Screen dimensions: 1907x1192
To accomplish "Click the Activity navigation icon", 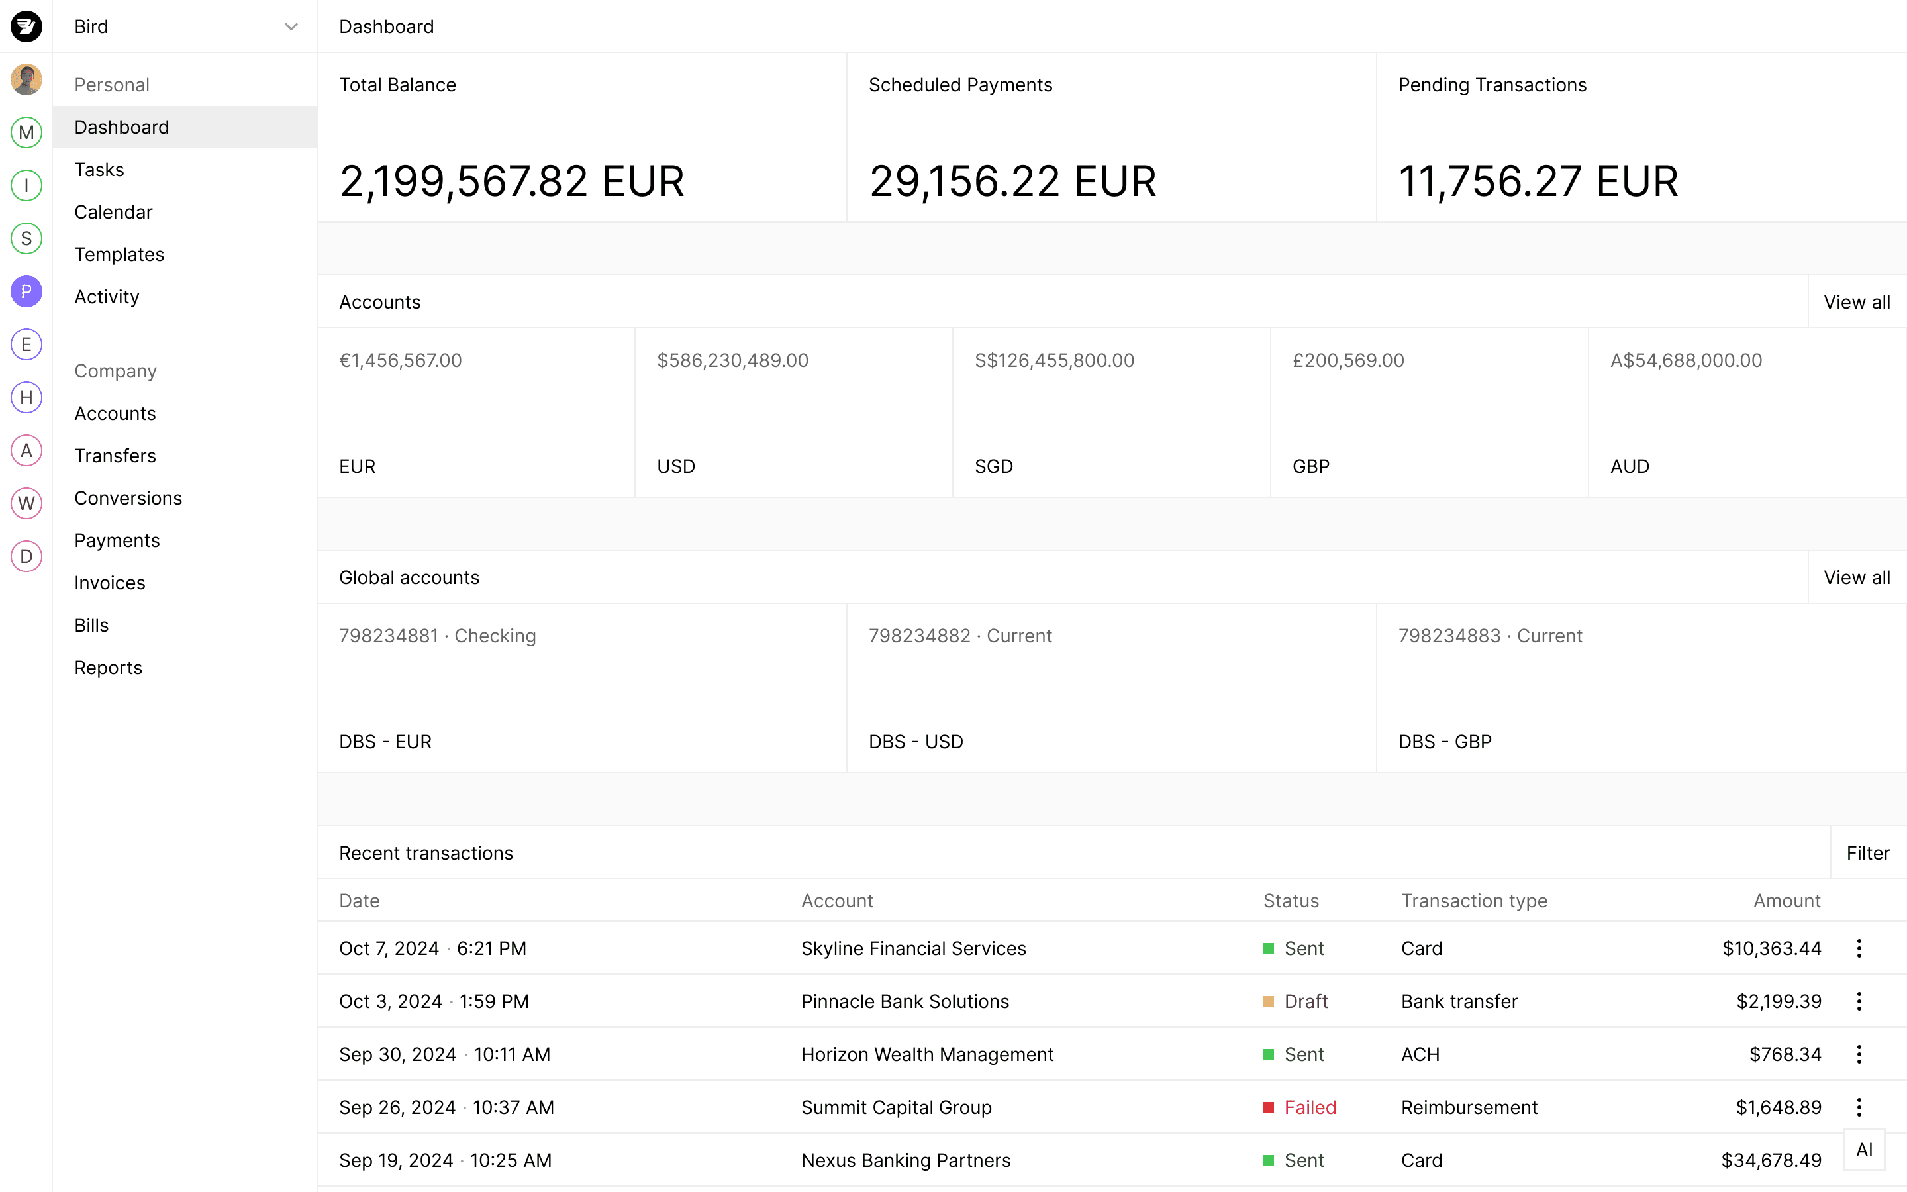I will (x=107, y=297).
